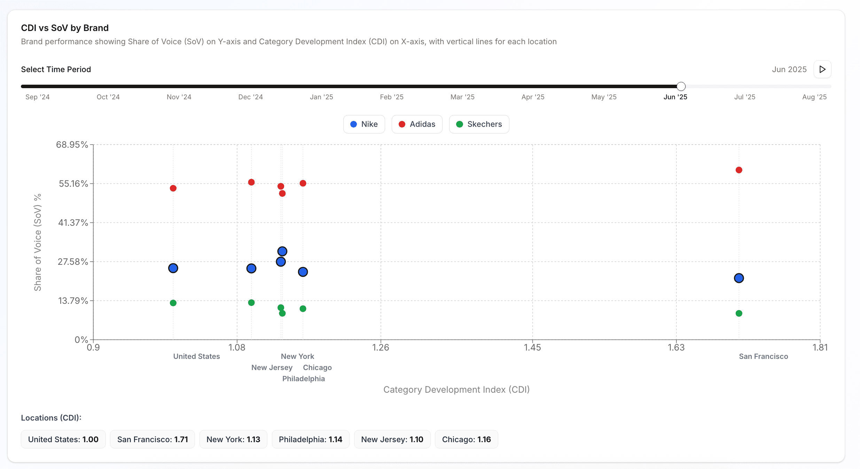This screenshot has width=860, height=469.
Task: Click the United States: 1.00 chip
Action: pyautogui.click(x=63, y=439)
